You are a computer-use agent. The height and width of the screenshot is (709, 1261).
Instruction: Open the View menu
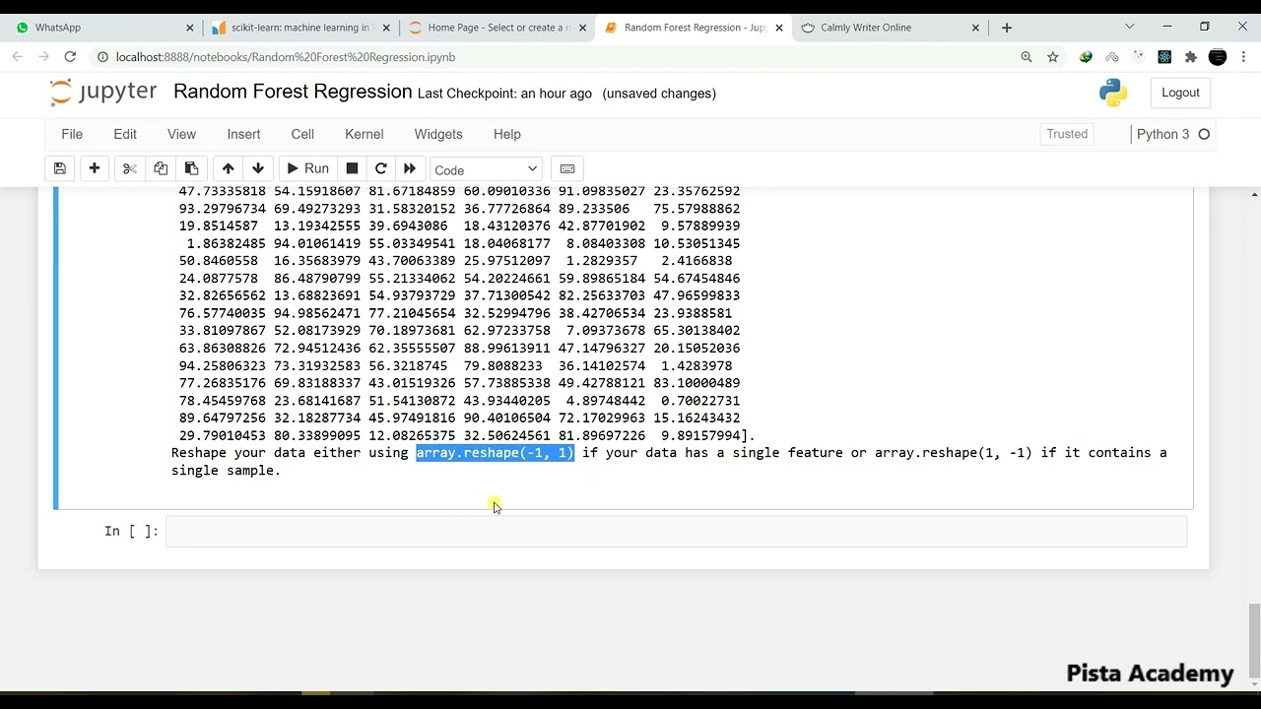click(181, 134)
